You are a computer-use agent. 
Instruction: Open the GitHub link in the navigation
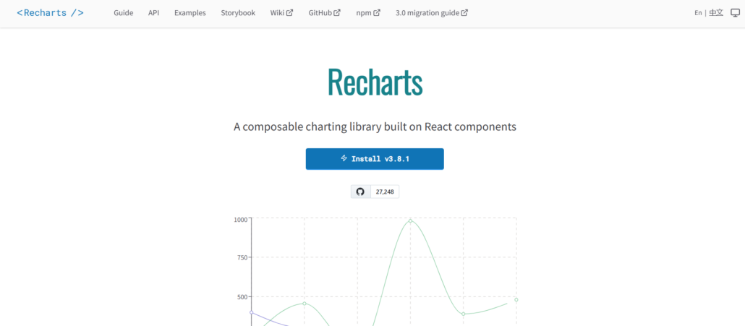[x=324, y=13]
